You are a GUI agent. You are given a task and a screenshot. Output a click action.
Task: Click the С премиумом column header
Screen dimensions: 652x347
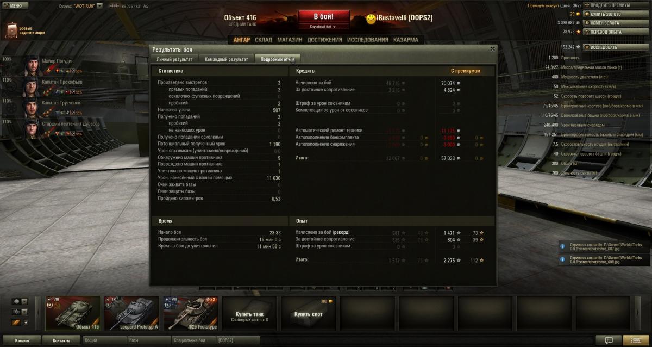point(466,71)
